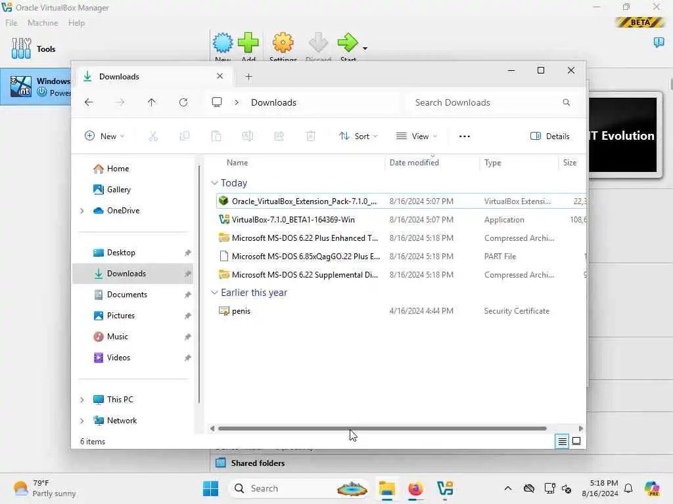
Task: Click the Copy icon in toolbar
Action: (185, 136)
